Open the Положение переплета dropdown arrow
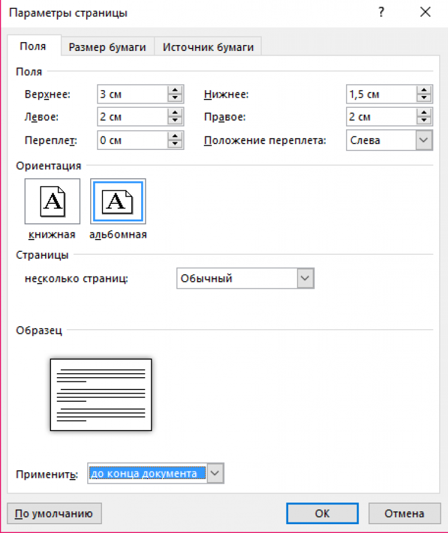 [x=423, y=140]
